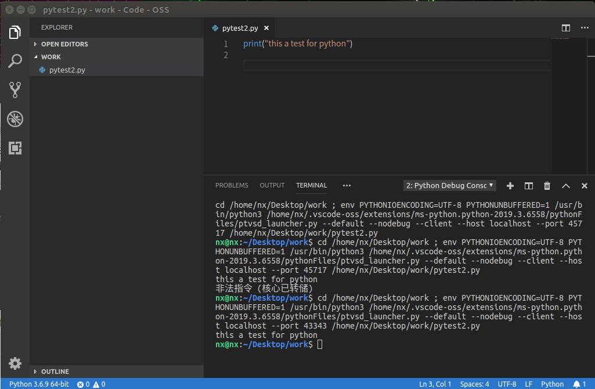Split the terminal pane
Viewport: 595px width, 389px height.
[529, 186]
